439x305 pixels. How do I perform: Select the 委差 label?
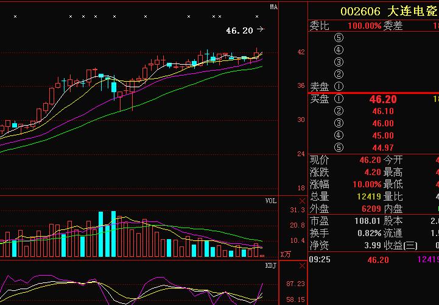pyautogui.click(x=393, y=26)
